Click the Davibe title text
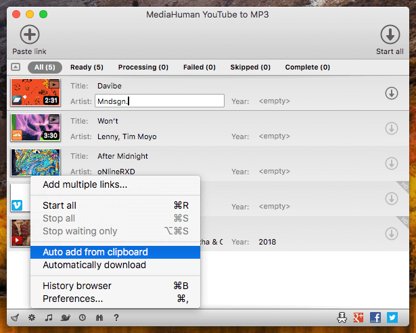The image size is (416, 333). pos(110,86)
